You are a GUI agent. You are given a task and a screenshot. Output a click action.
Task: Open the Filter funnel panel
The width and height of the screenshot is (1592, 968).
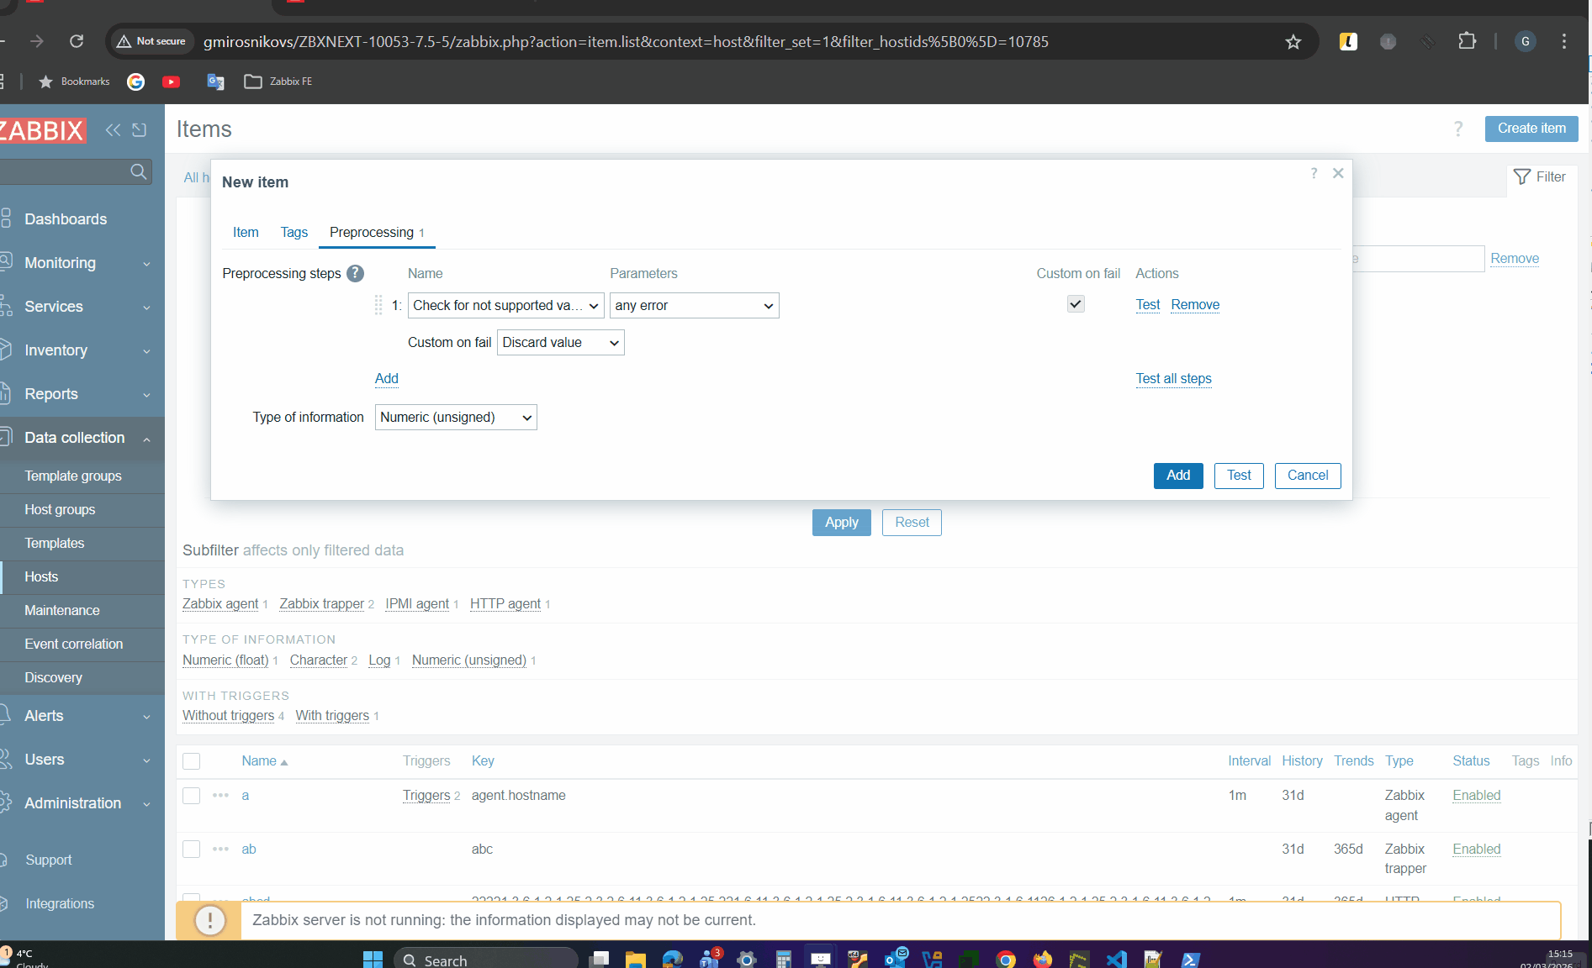(1539, 176)
